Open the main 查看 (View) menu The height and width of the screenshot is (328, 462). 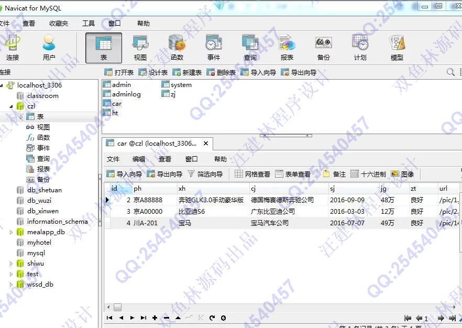29,23
